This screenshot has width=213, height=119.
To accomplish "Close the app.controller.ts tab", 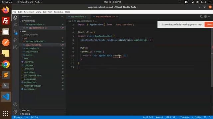I will pyautogui.click(x=117, y=17).
